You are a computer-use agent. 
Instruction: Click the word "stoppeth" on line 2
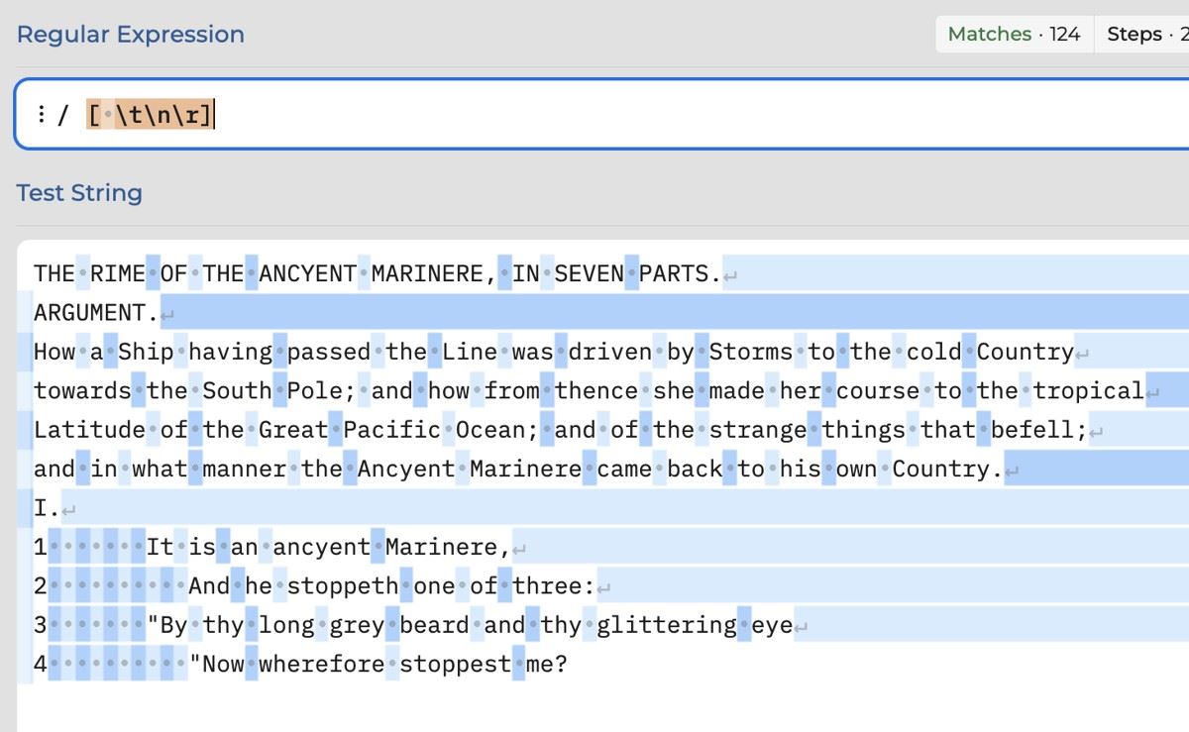[343, 586]
